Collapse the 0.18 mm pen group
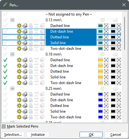This screenshot has width=129, height=139. [12, 54]
